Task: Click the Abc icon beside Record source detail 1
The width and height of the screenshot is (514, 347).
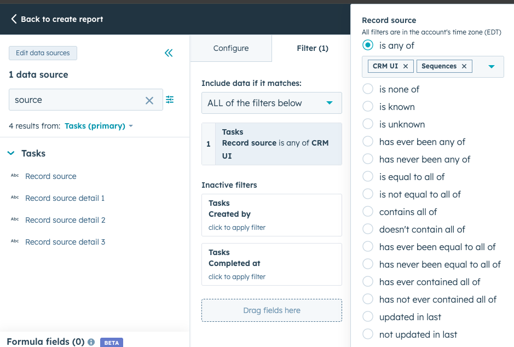Action: pyautogui.click(x=15, y=198)
